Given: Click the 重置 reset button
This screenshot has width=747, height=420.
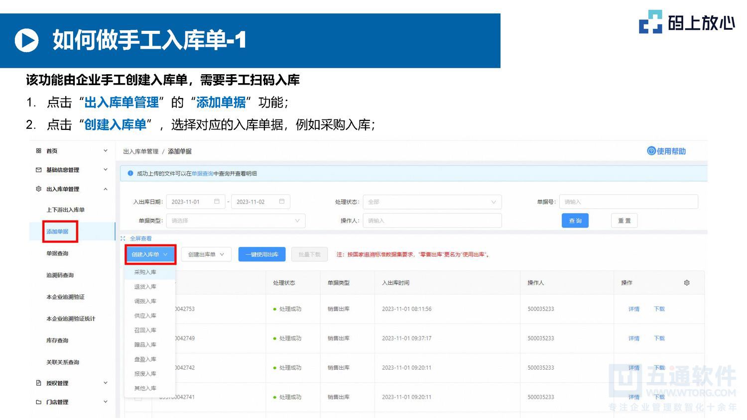Looking at the screenshot, I should click(x=624, y=220).
